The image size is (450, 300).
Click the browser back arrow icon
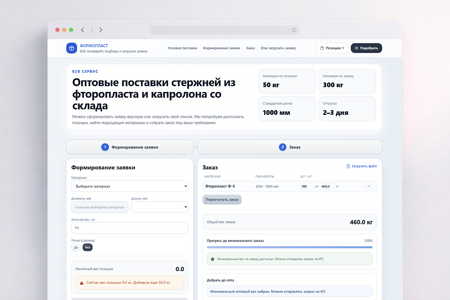pyautogui.click(x=83, y=29)
